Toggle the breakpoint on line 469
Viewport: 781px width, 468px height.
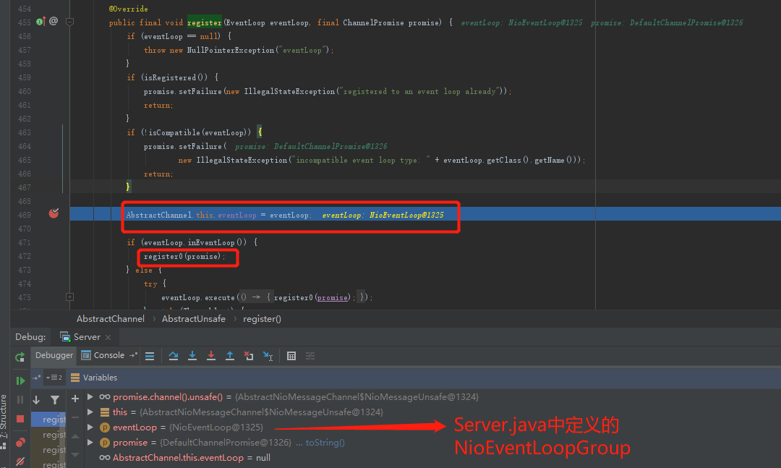coord(54,213)
